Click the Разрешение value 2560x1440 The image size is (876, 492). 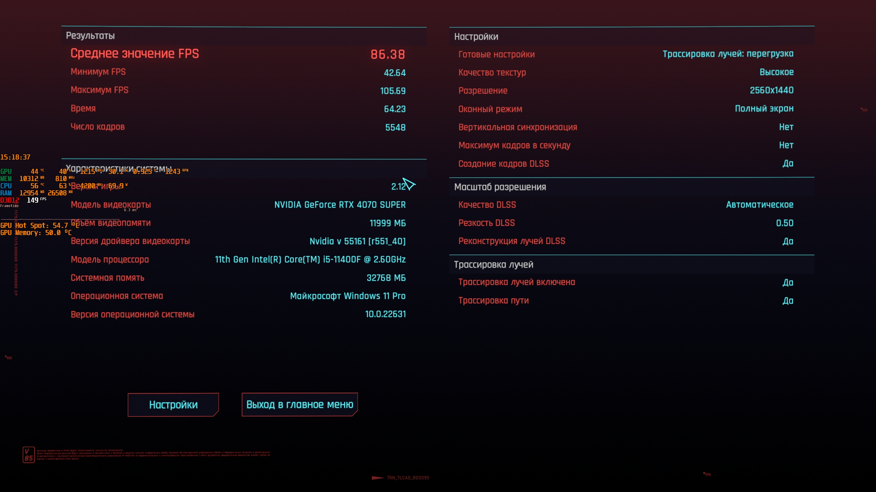[772, 91]
